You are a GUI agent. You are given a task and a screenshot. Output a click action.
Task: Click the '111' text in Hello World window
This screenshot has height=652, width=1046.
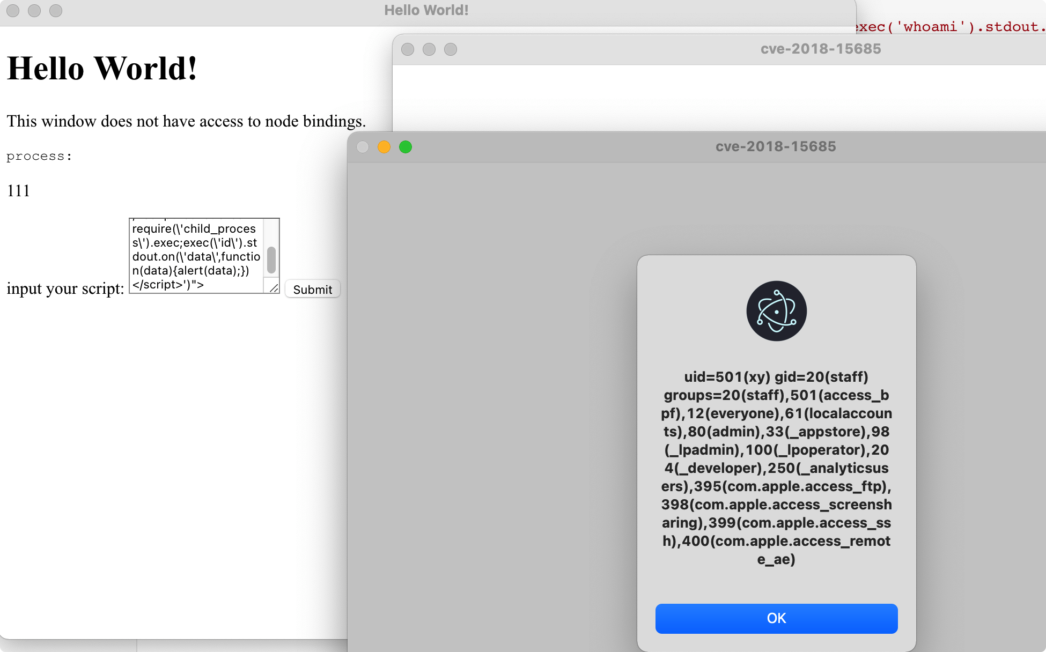tap(18, 190)
